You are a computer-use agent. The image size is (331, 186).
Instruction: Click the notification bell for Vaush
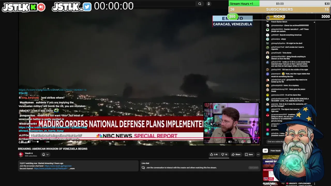[x=43, y=154]
